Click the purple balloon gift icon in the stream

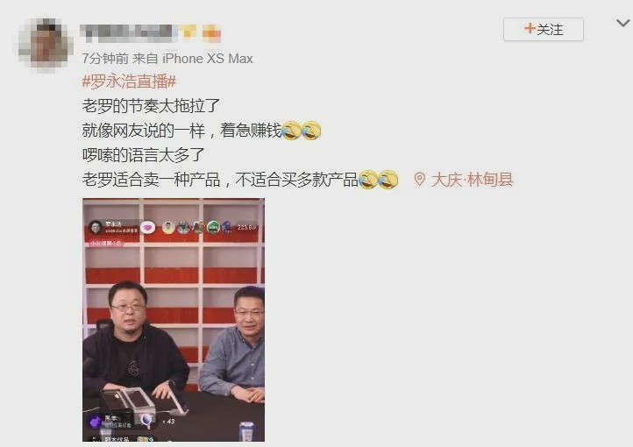146,421
